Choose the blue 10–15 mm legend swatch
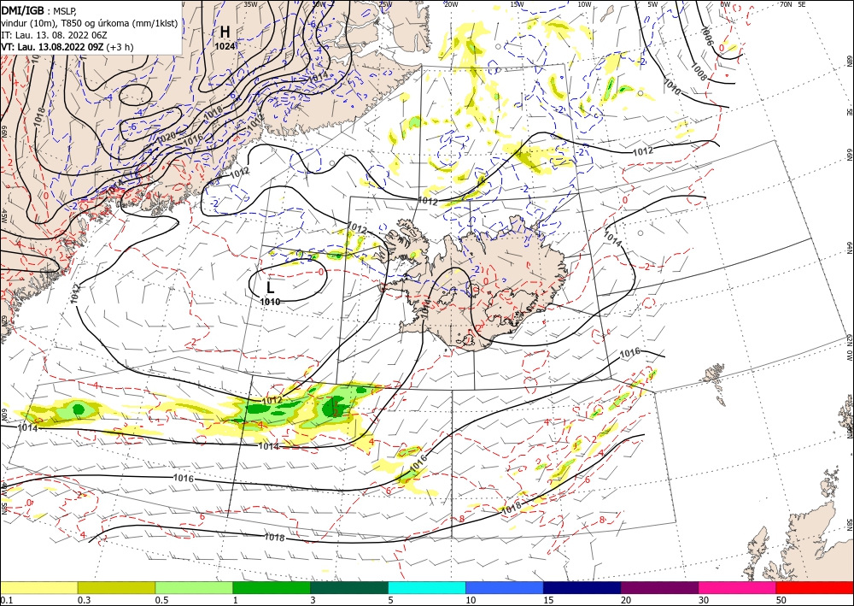Image resolution: width=854 pixels, height=606 pixels. (505, 587)
